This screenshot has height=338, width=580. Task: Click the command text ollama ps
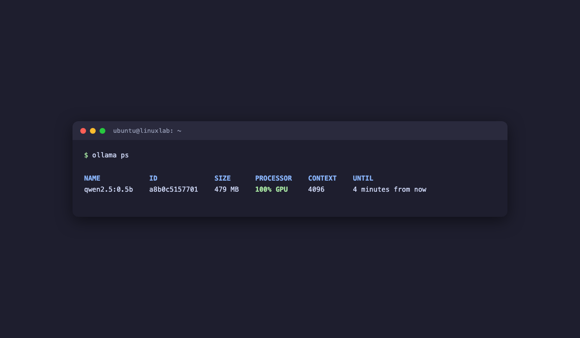point(111,155)
